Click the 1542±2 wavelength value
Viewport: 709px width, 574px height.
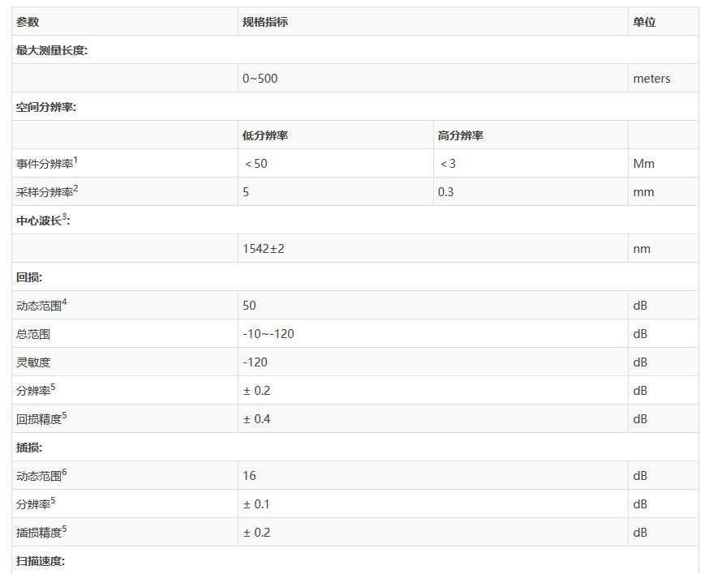point(263,249)
